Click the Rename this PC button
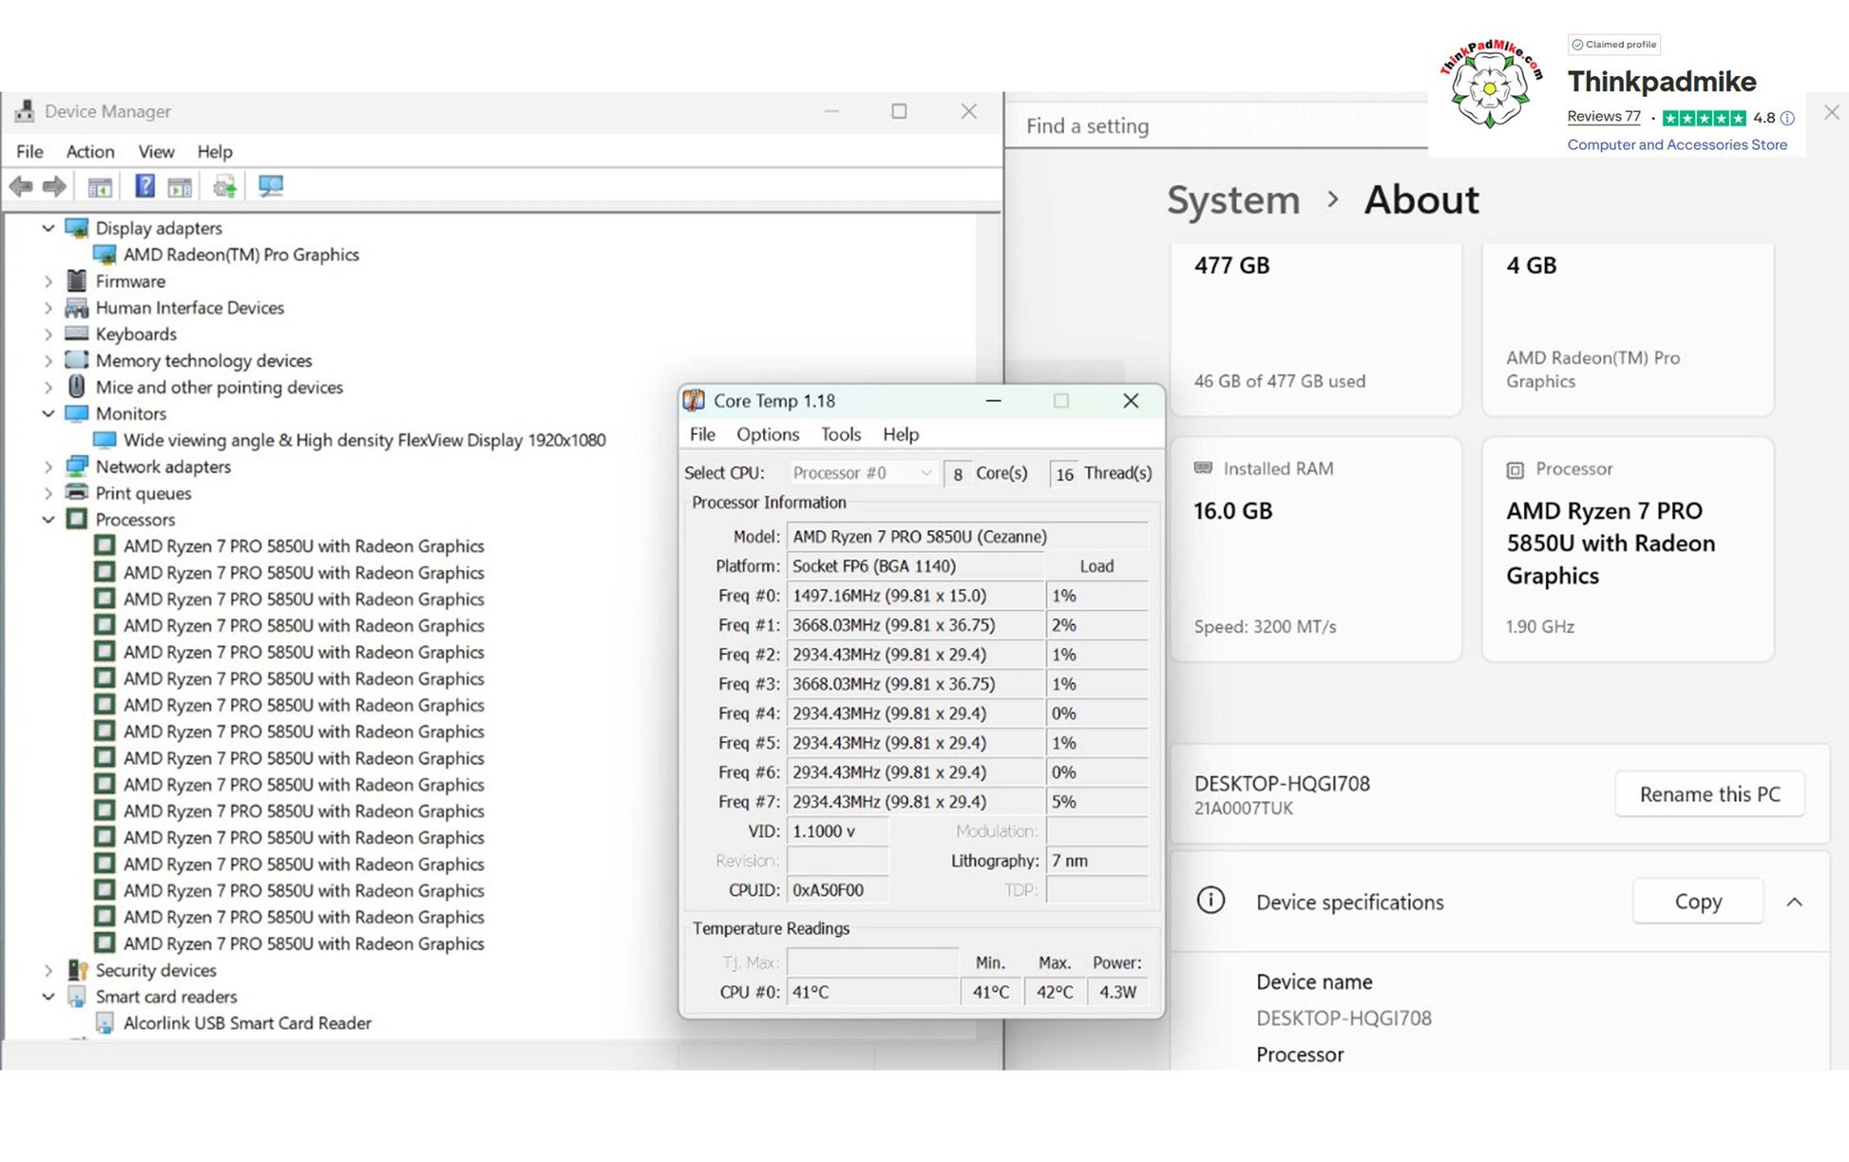 tap(1708, 794)
